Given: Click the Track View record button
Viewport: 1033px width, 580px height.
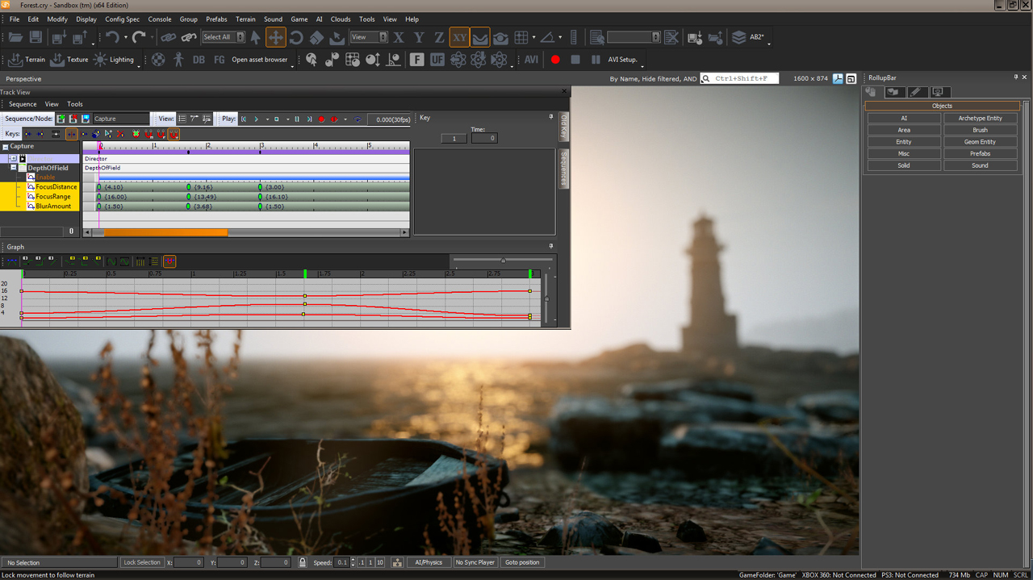Looking at the screenshot, I should click(321, 119).
